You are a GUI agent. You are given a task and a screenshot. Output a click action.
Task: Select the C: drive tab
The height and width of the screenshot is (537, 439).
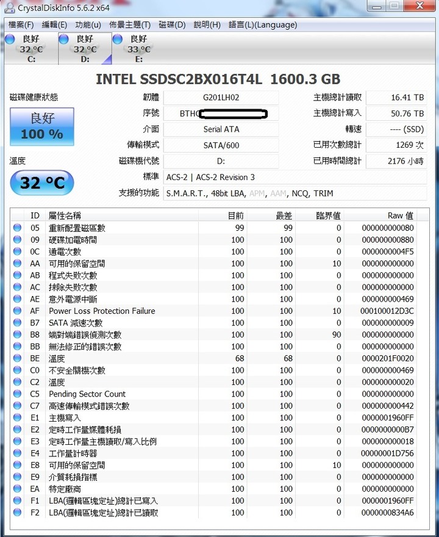pos(31,48)
